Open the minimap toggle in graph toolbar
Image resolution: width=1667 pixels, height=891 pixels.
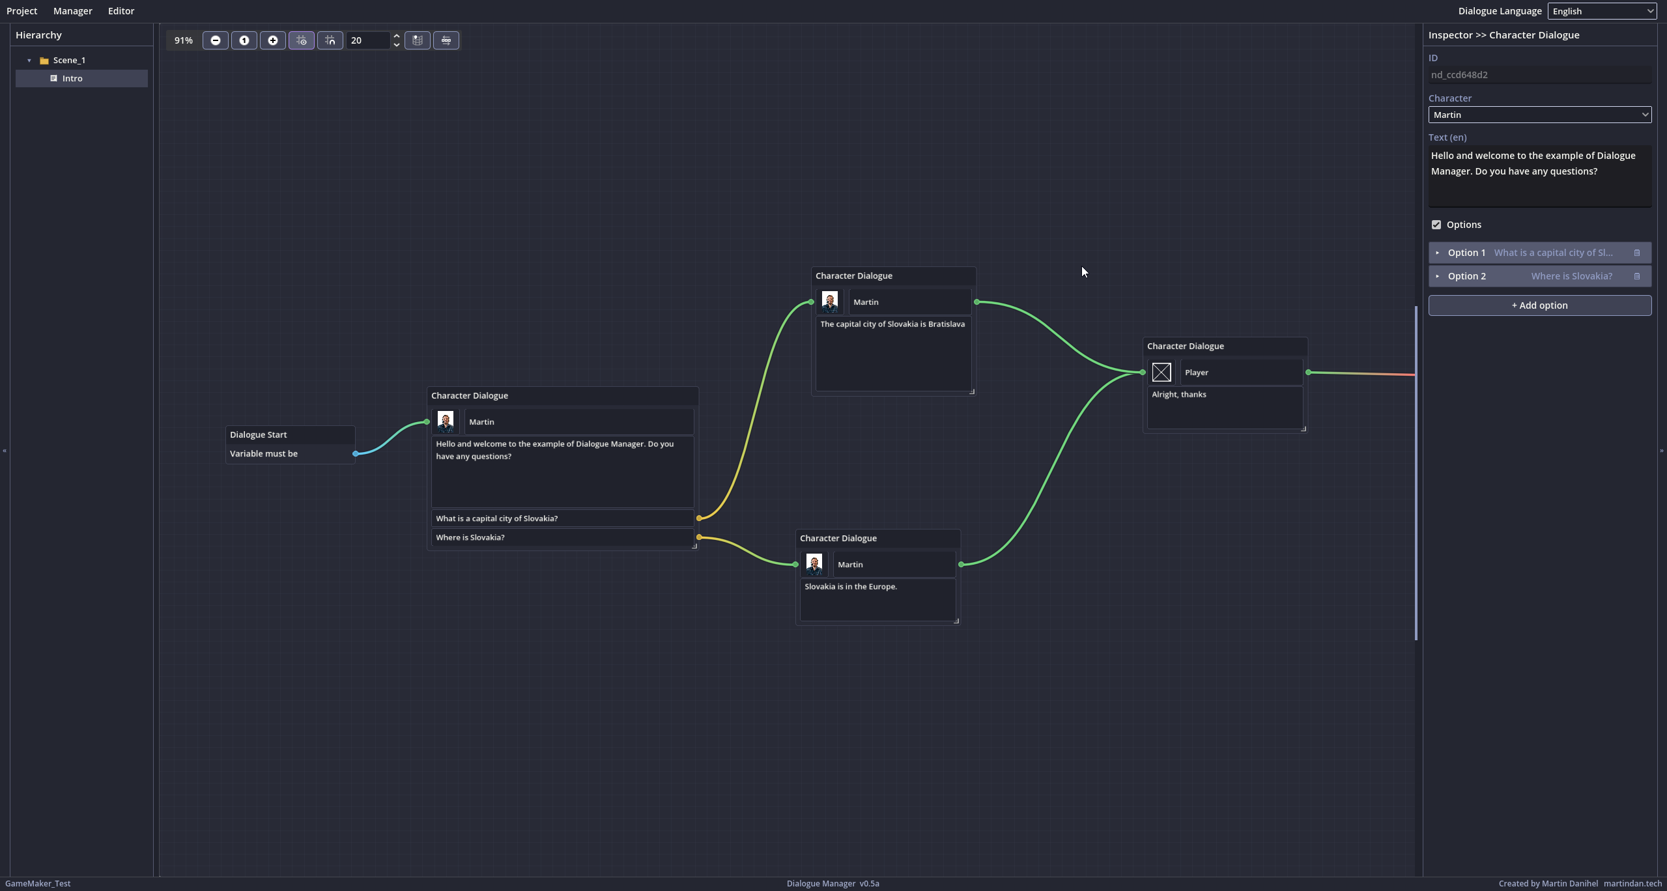pyautogui.click(x=418, y=40)
